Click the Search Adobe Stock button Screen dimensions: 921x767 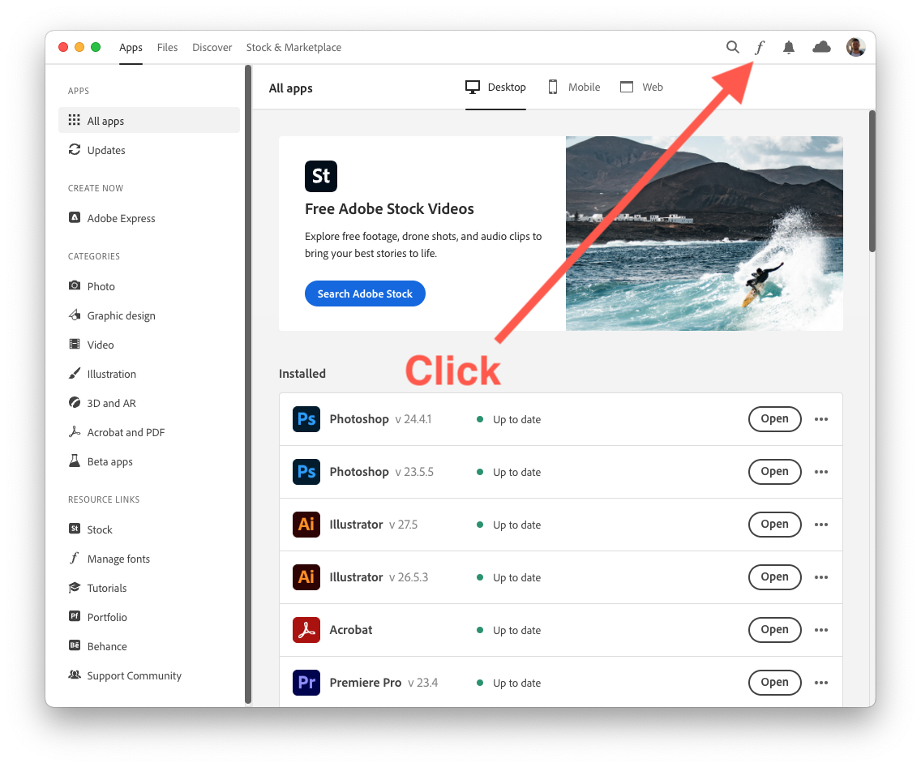coord(365,294)
